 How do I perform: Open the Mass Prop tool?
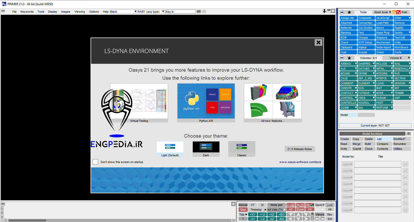pos(384,33)
